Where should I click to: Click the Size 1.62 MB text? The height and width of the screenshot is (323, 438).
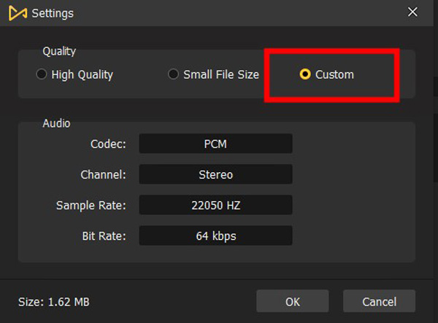[54, 302]
